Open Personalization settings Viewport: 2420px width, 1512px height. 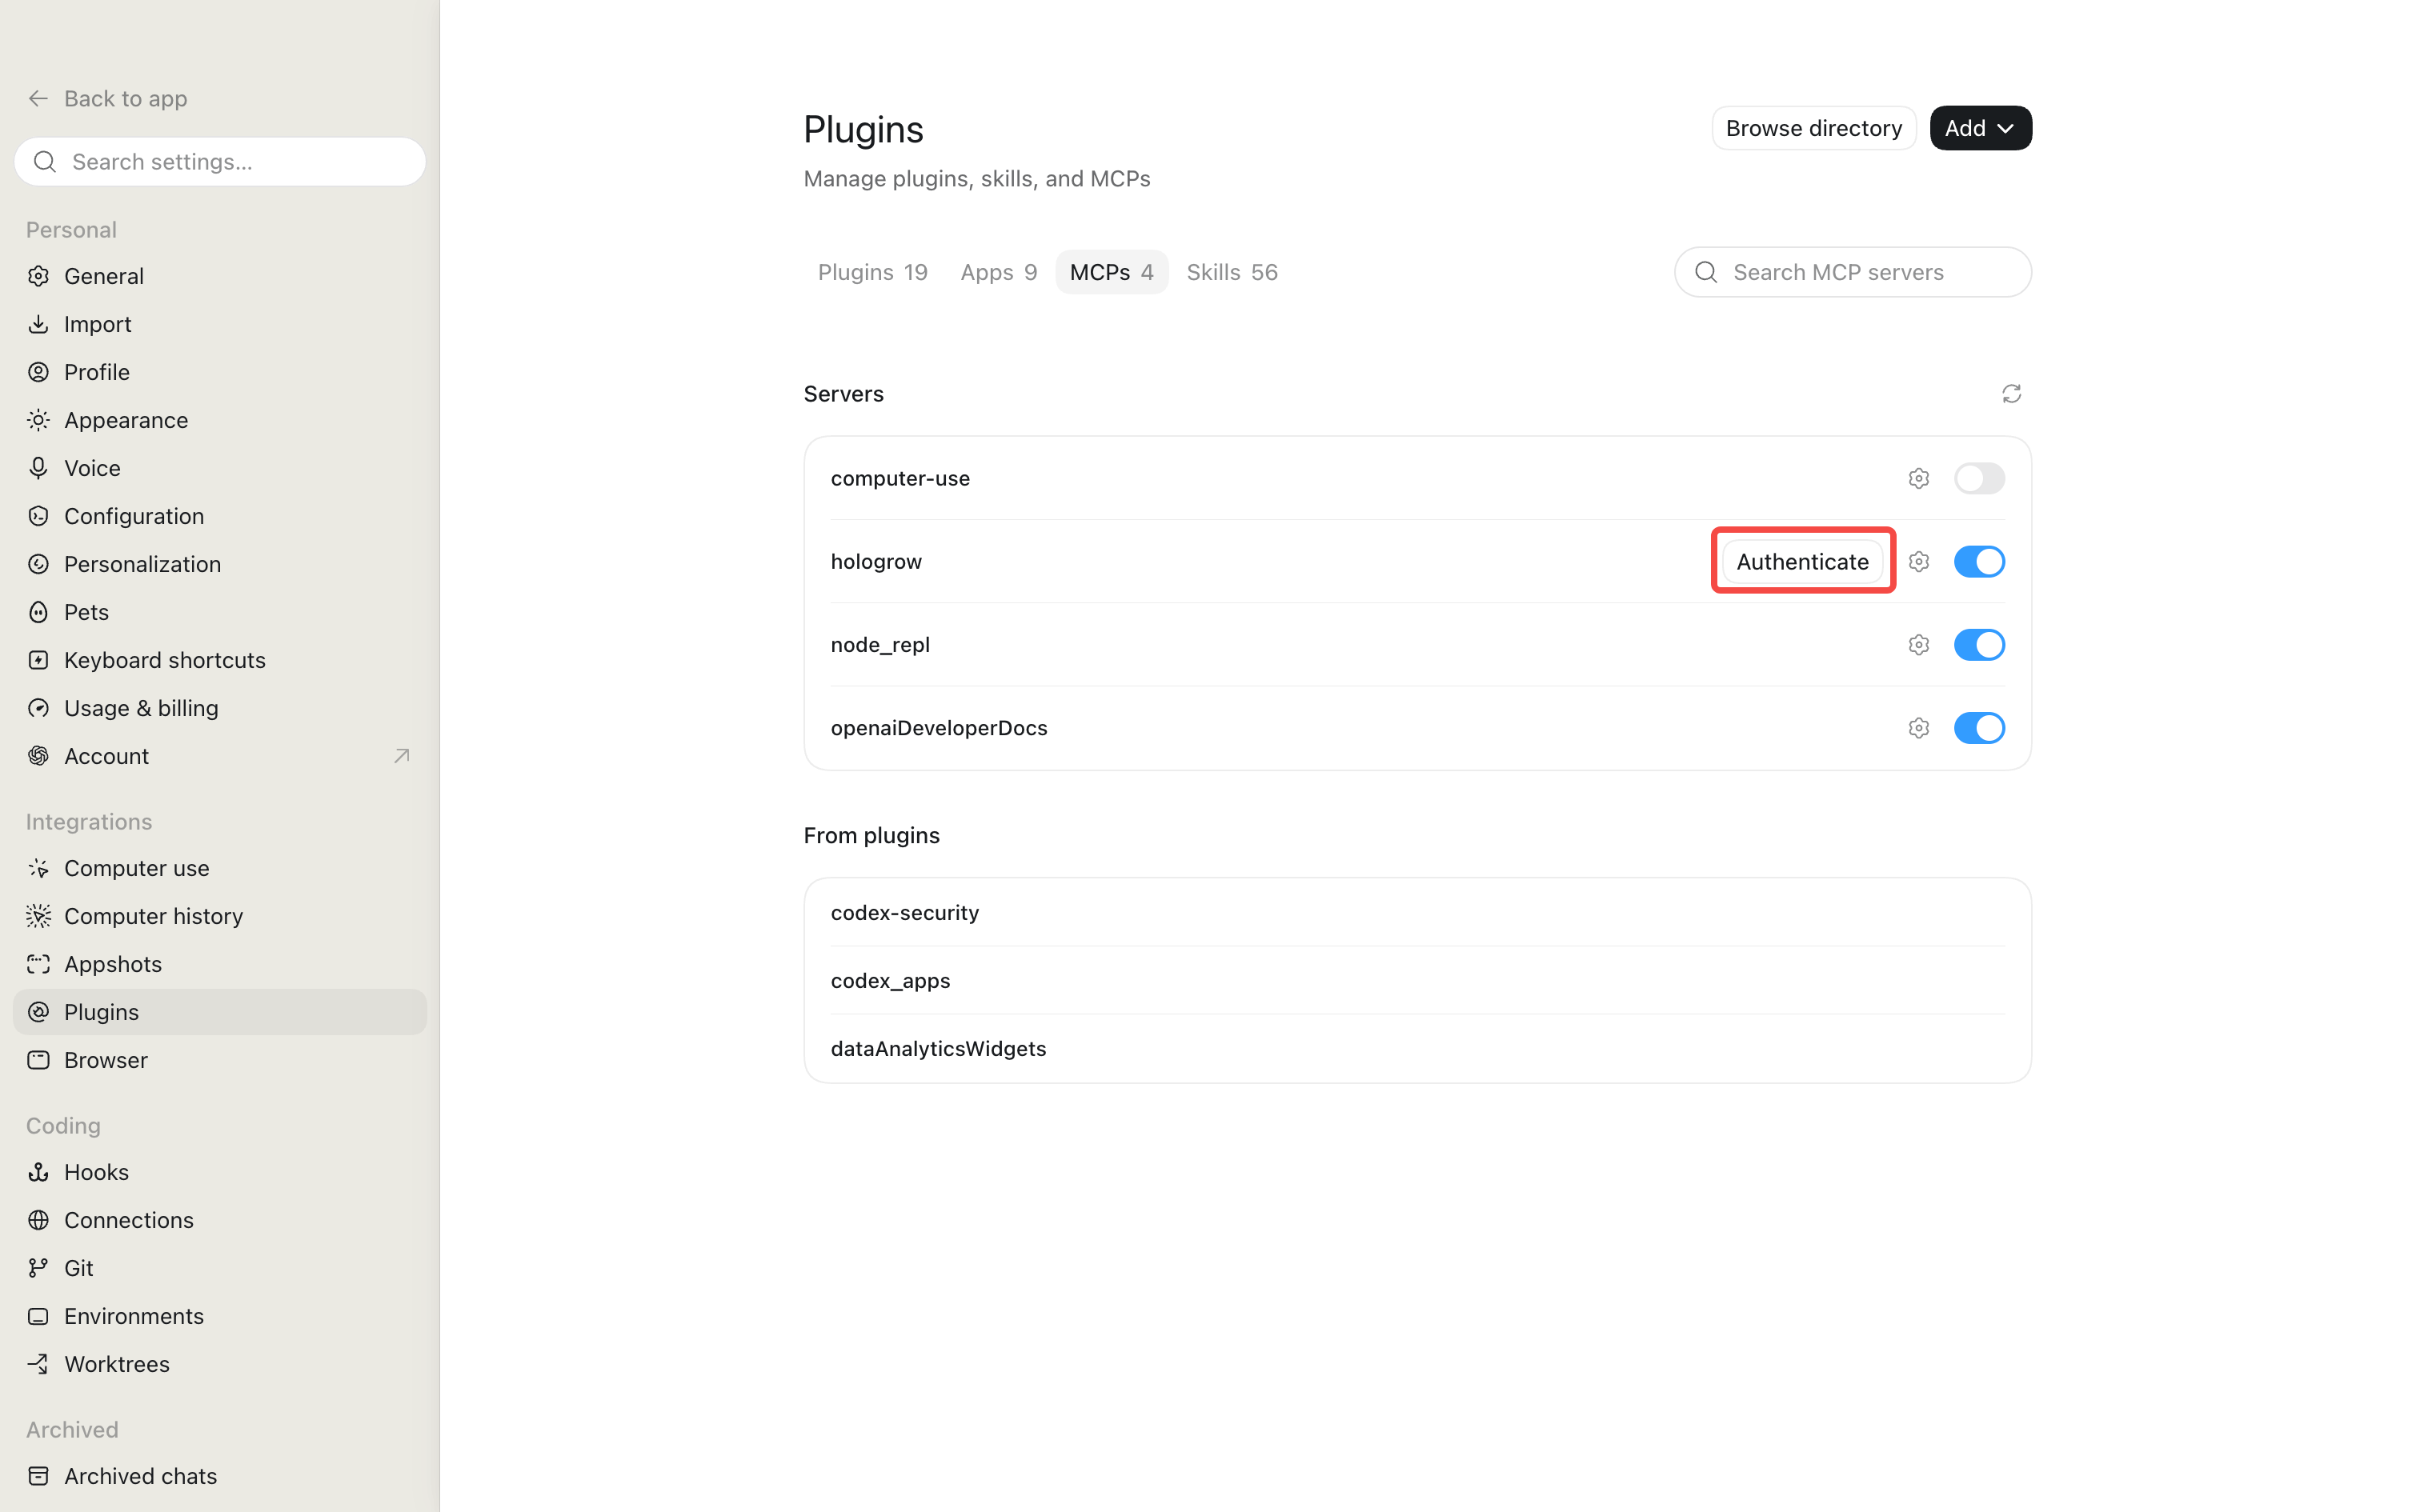pos(220,564)
